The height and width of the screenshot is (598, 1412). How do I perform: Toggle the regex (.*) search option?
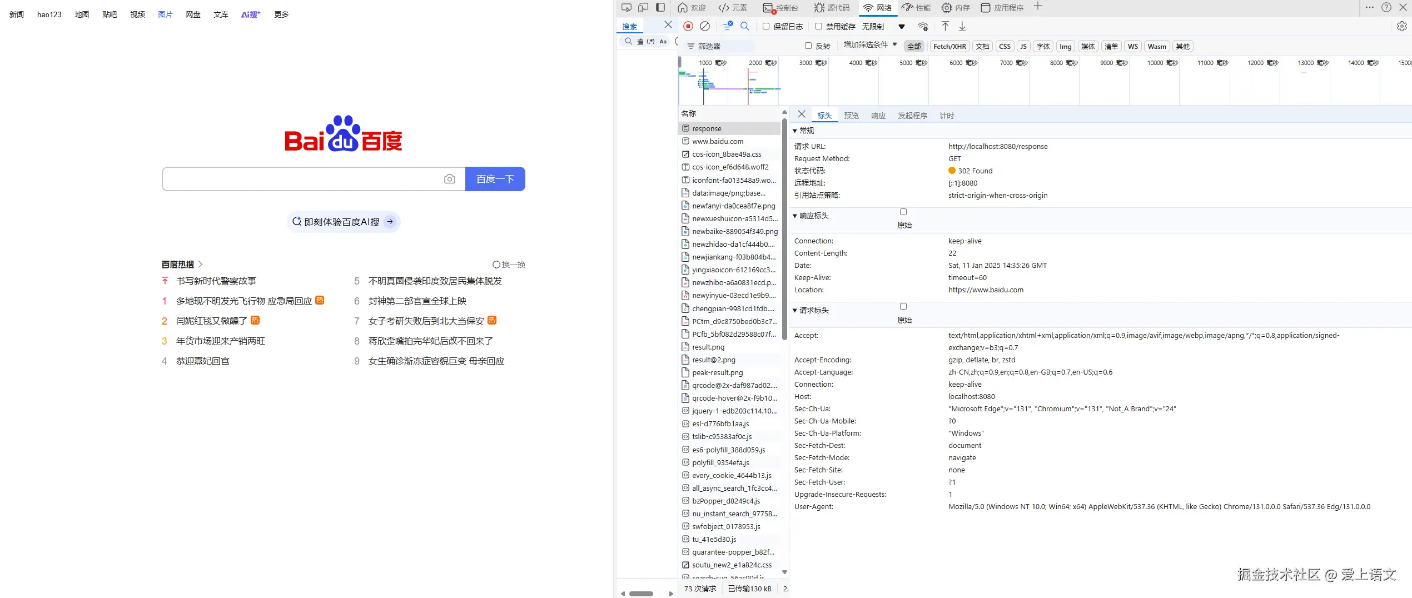tap(650, 41)
